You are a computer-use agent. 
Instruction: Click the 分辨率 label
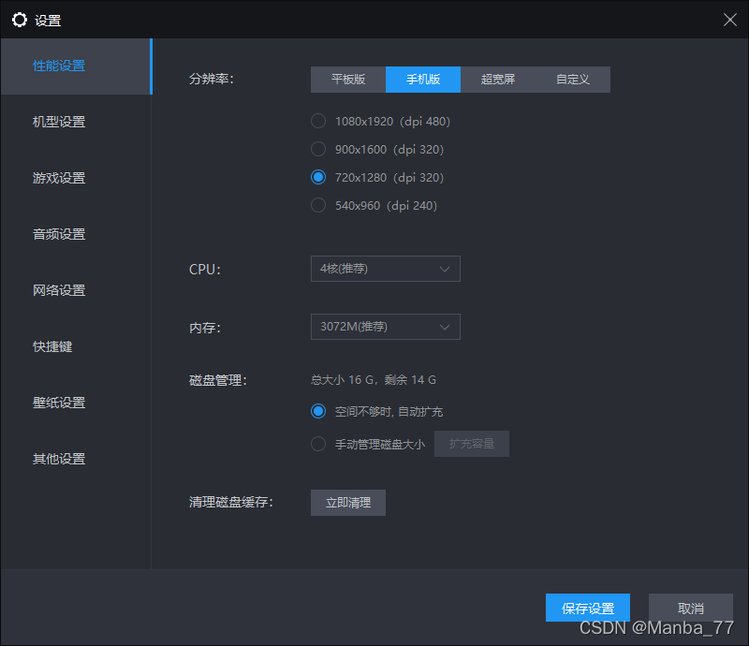coord(212,79)
